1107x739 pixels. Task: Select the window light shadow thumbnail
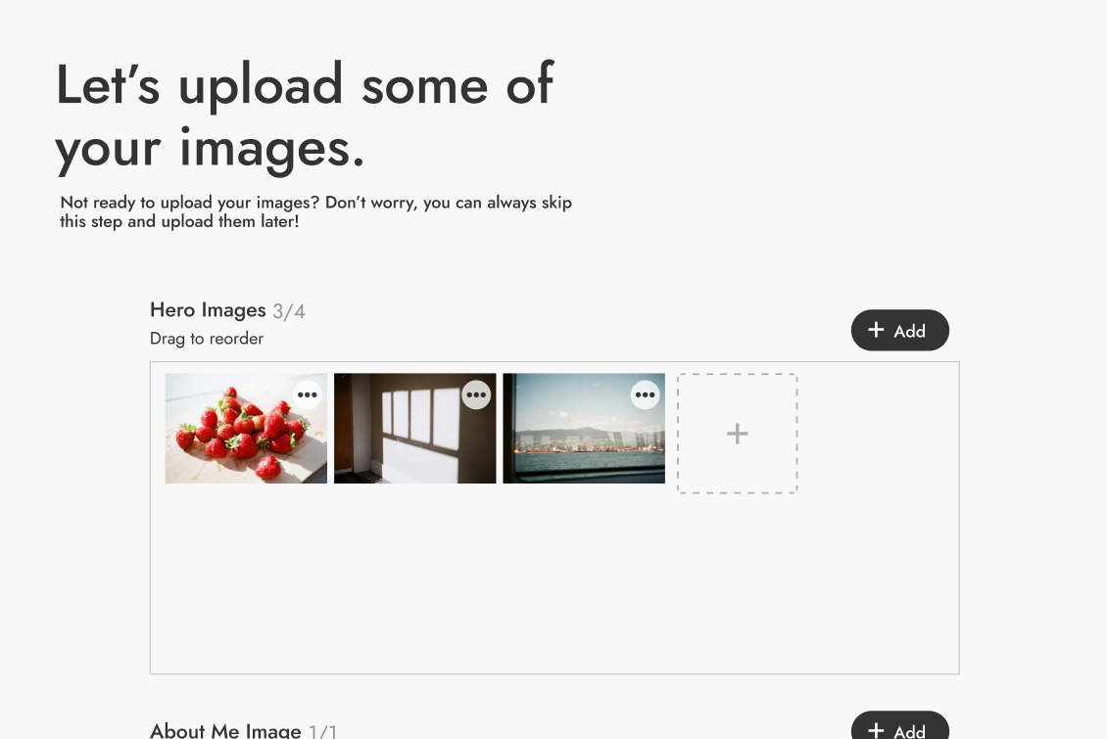coord(415,429)
